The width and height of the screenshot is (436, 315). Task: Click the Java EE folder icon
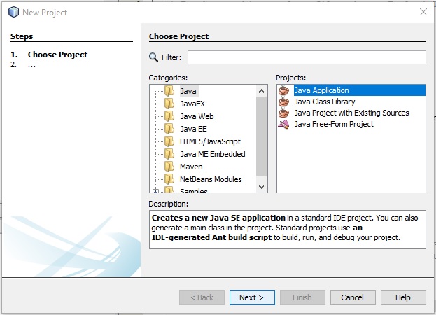[x=169, y=129]
